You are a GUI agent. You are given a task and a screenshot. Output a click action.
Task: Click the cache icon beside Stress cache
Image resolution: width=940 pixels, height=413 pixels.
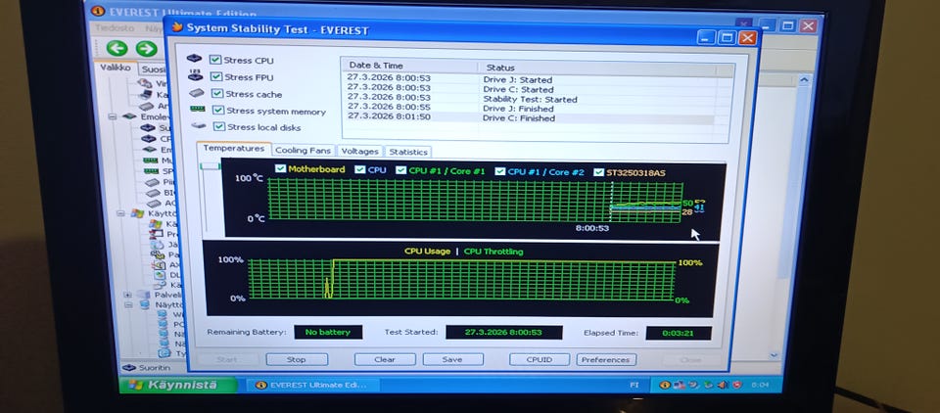point(197,93)
